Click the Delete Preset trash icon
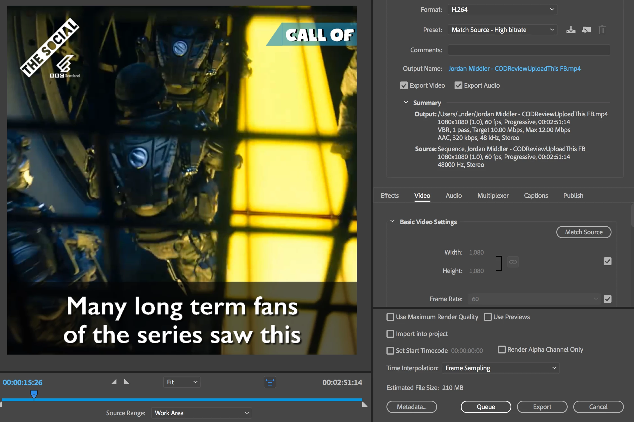 (x=602, y=30)
